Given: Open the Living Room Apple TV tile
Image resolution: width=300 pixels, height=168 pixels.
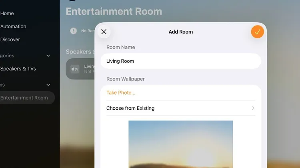Looking at the screenshot, I should (82, 69).
